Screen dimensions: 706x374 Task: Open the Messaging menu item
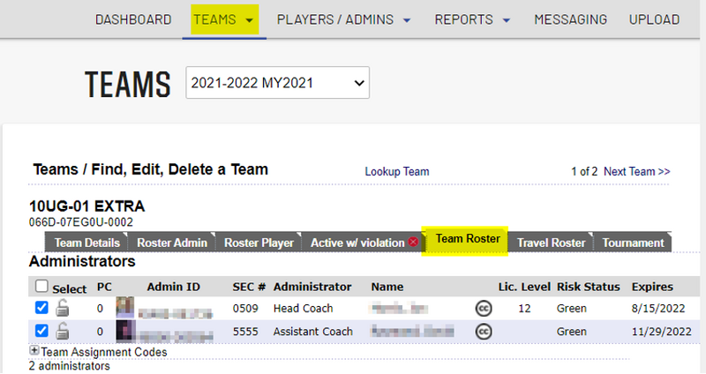tap(570, 19)
